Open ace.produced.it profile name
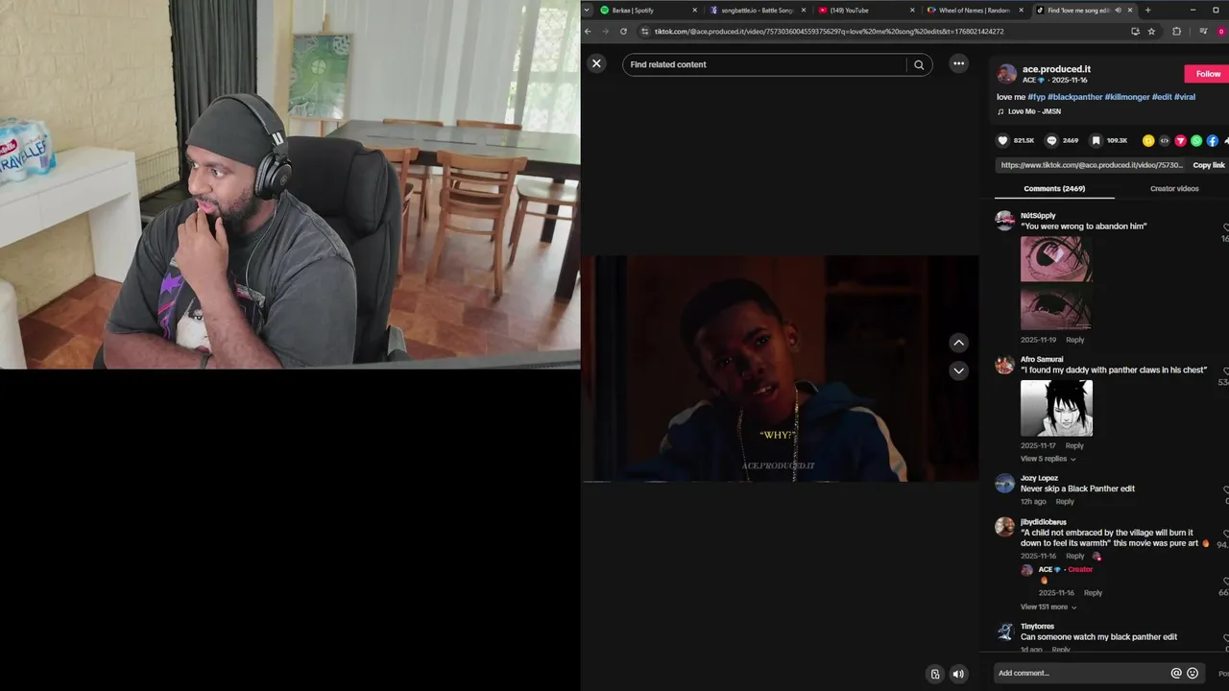1229x691 pixels. (x=1056, y=69)
